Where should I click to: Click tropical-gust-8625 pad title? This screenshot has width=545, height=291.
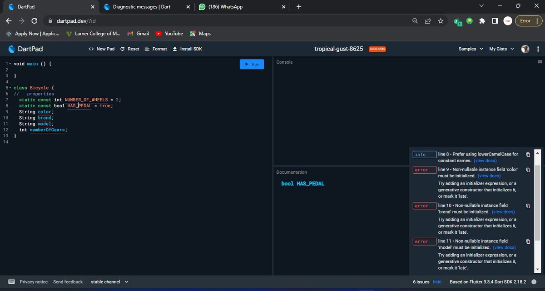339,49
